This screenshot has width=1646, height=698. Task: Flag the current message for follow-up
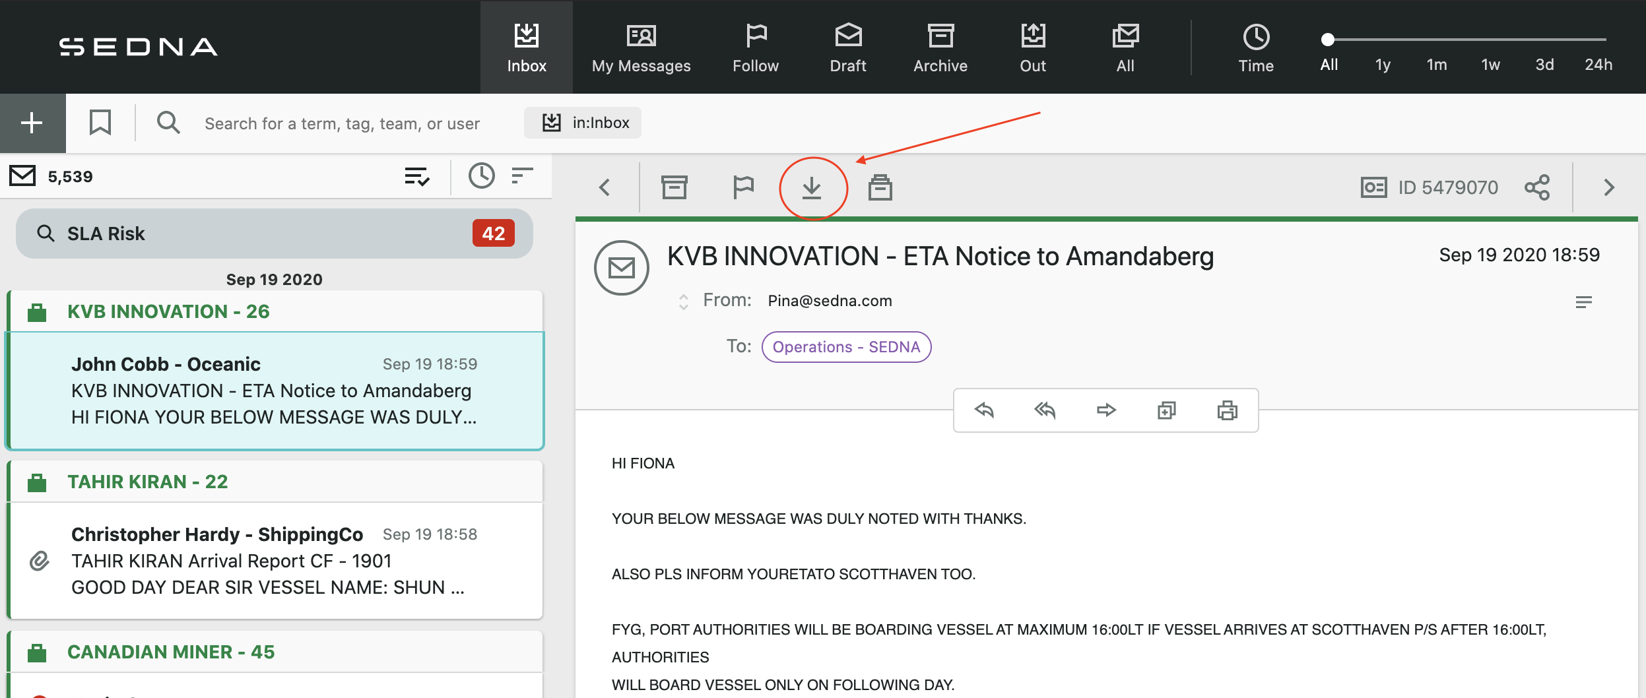744,187
